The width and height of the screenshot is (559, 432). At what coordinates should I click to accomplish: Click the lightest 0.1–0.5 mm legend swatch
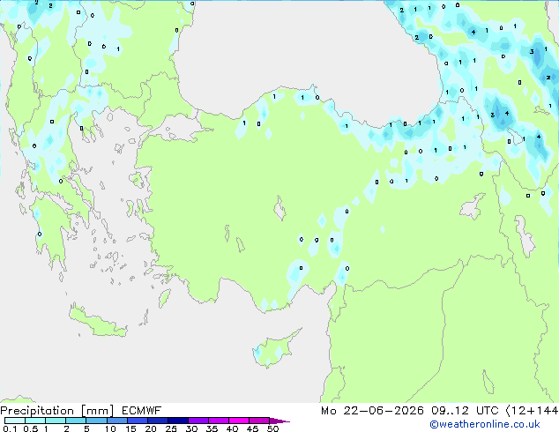pyautogui.click(x=15, y=421)
